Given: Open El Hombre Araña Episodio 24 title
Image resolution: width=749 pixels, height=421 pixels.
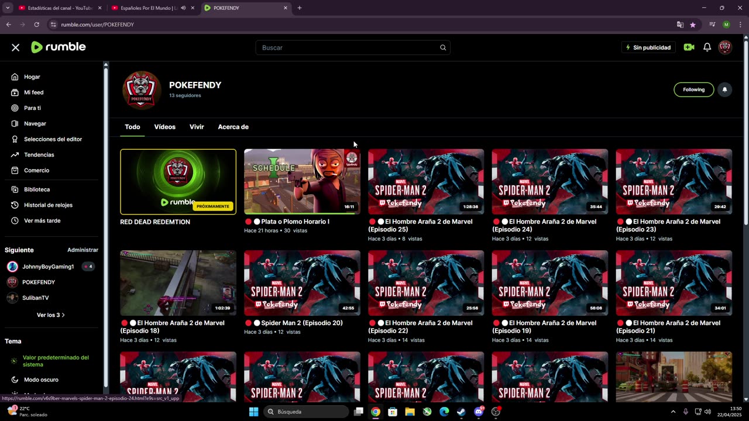Looking at the screenshot, I should 544,226.
